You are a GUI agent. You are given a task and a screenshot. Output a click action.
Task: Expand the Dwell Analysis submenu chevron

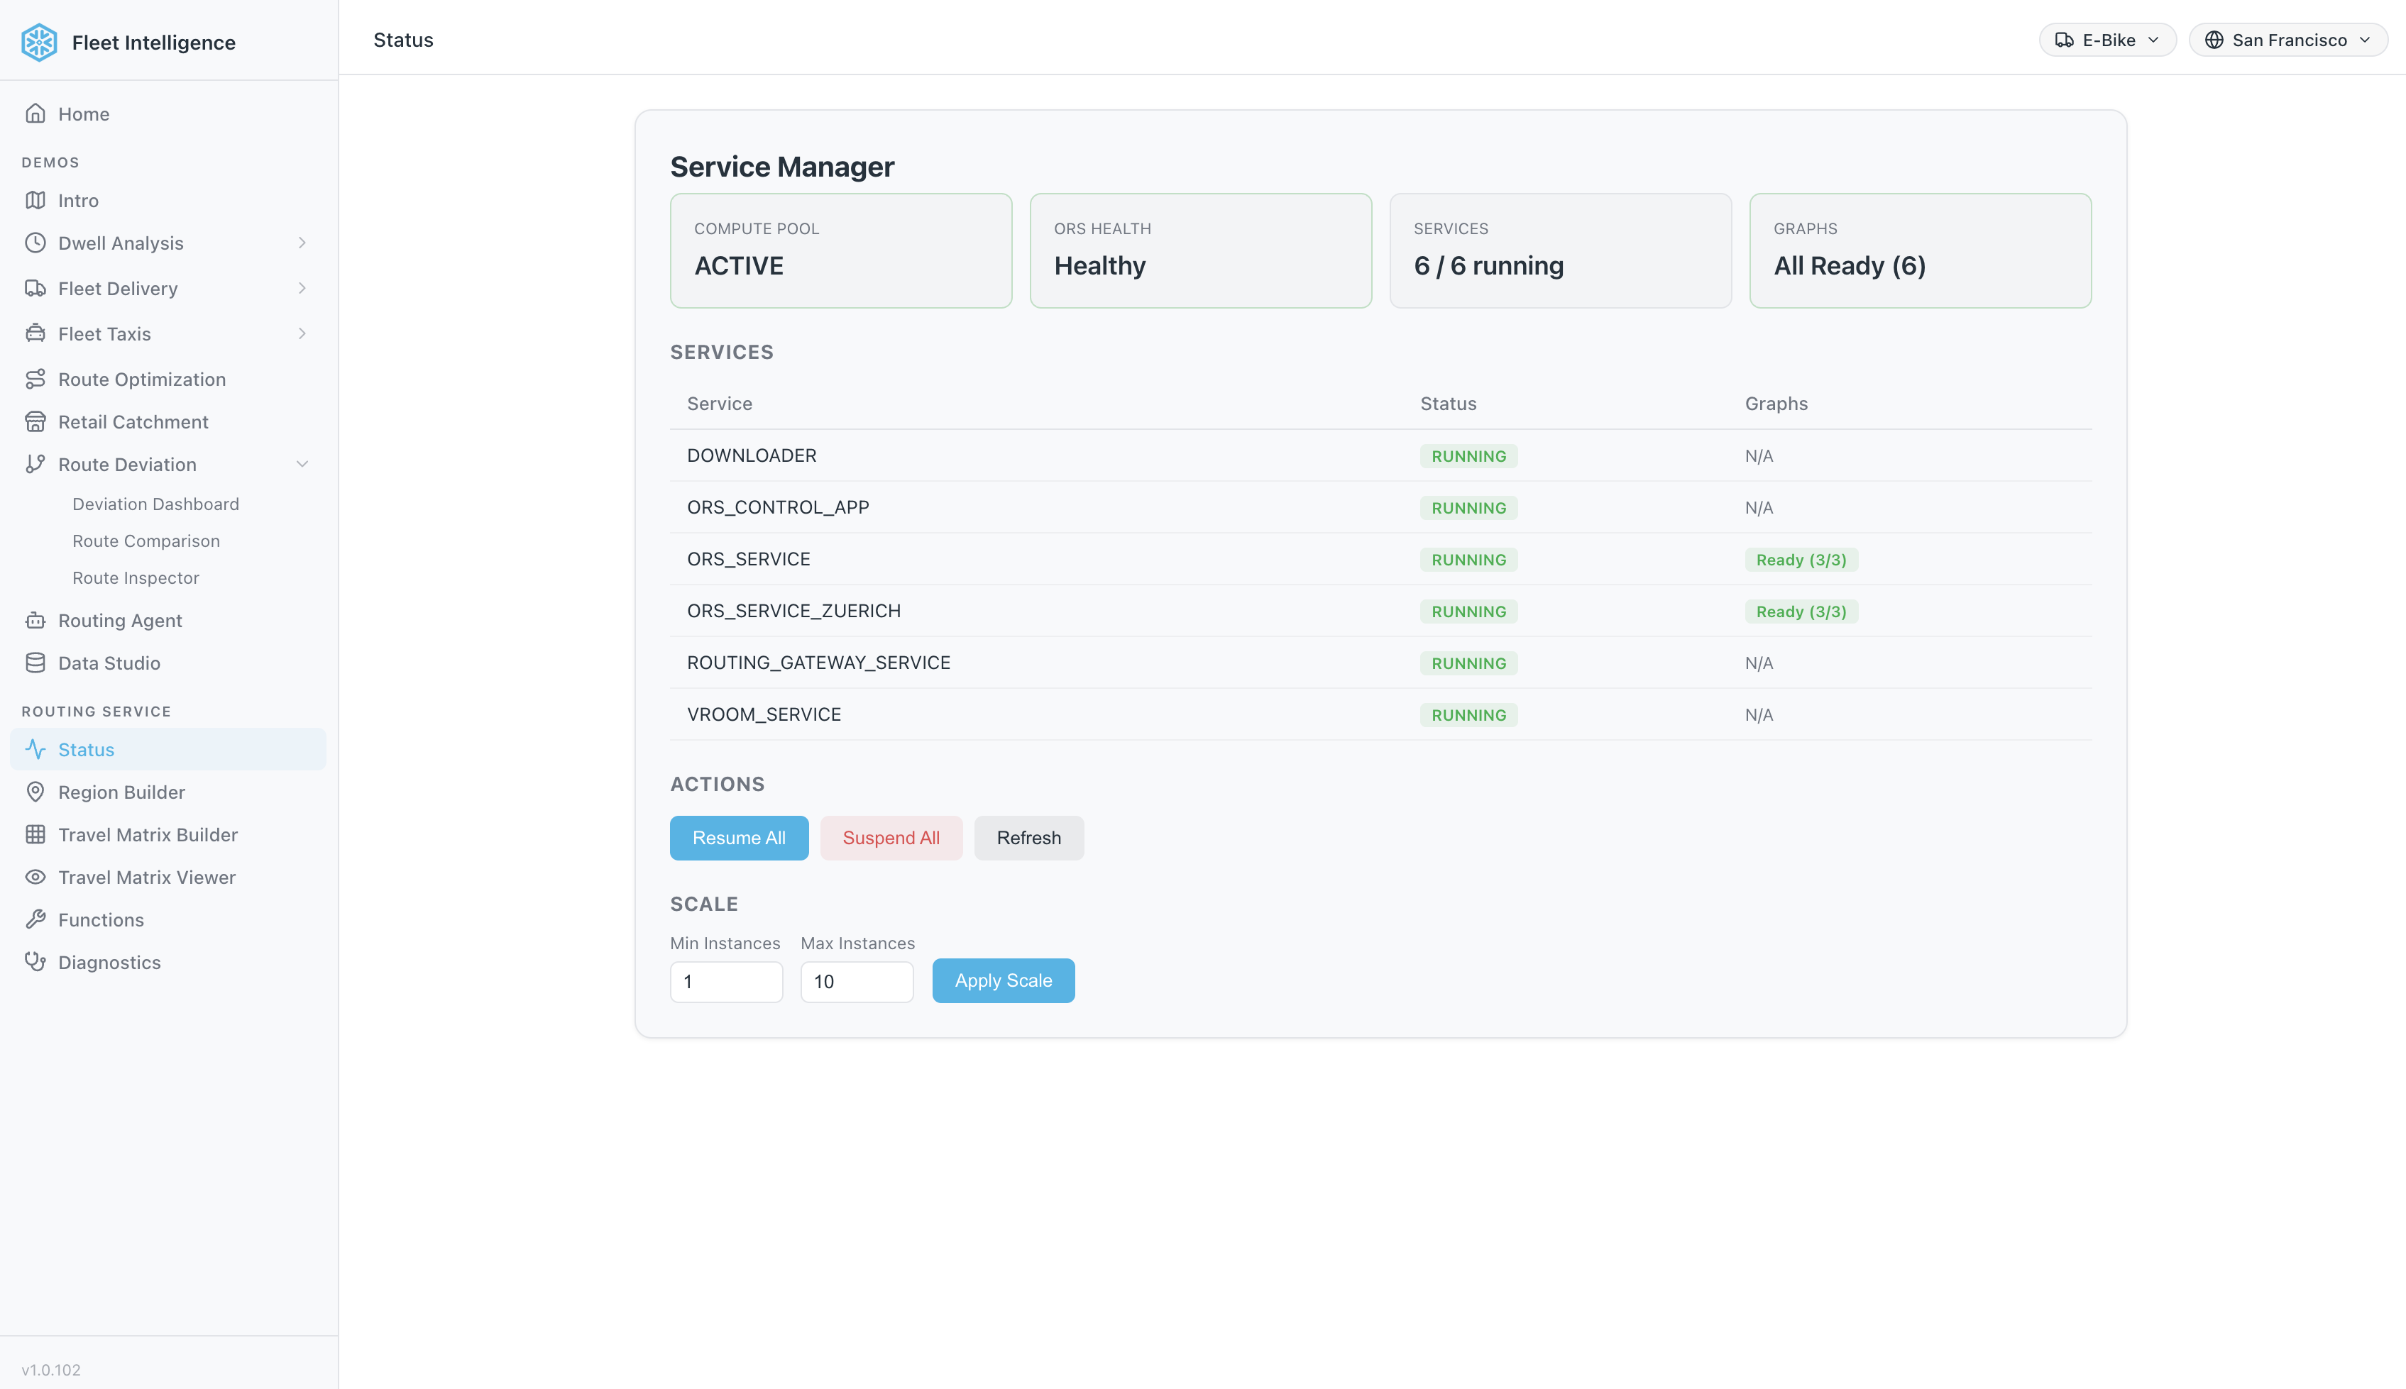302,243
